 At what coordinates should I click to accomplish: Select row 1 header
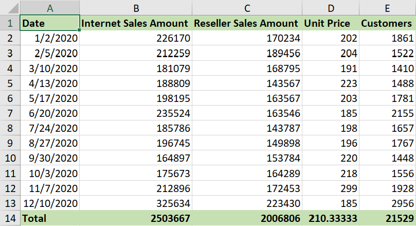(x=10, y=23)
